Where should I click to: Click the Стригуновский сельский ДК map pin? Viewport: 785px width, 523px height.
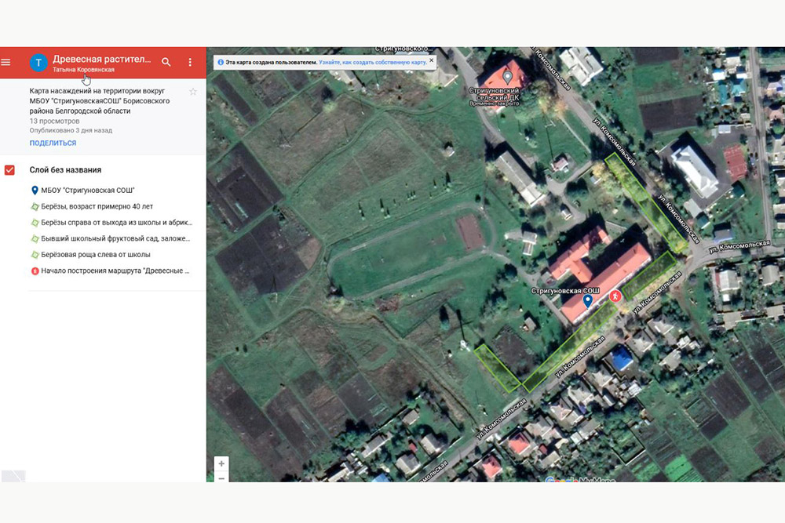point(507,77)
